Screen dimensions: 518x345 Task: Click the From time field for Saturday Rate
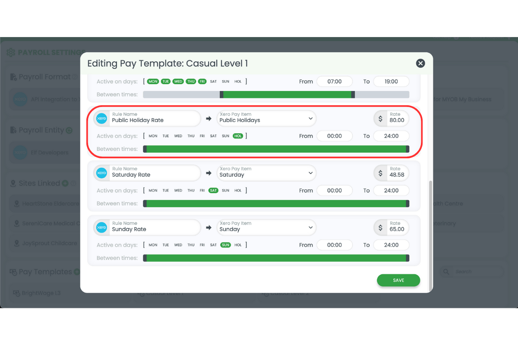tap(334, 190)
